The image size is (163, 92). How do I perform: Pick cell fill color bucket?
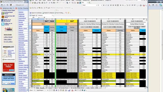tap(141, 5)
